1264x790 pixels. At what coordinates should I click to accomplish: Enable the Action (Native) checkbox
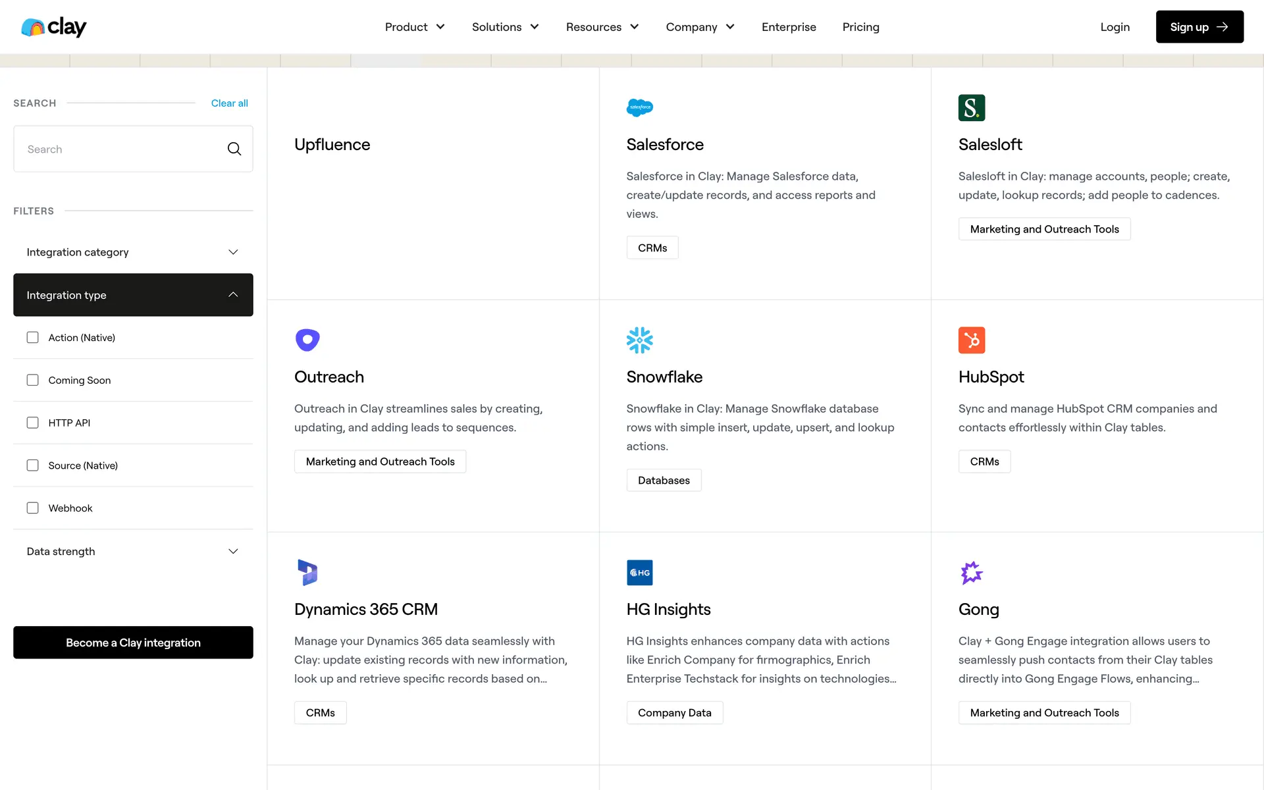click(32, 337)
